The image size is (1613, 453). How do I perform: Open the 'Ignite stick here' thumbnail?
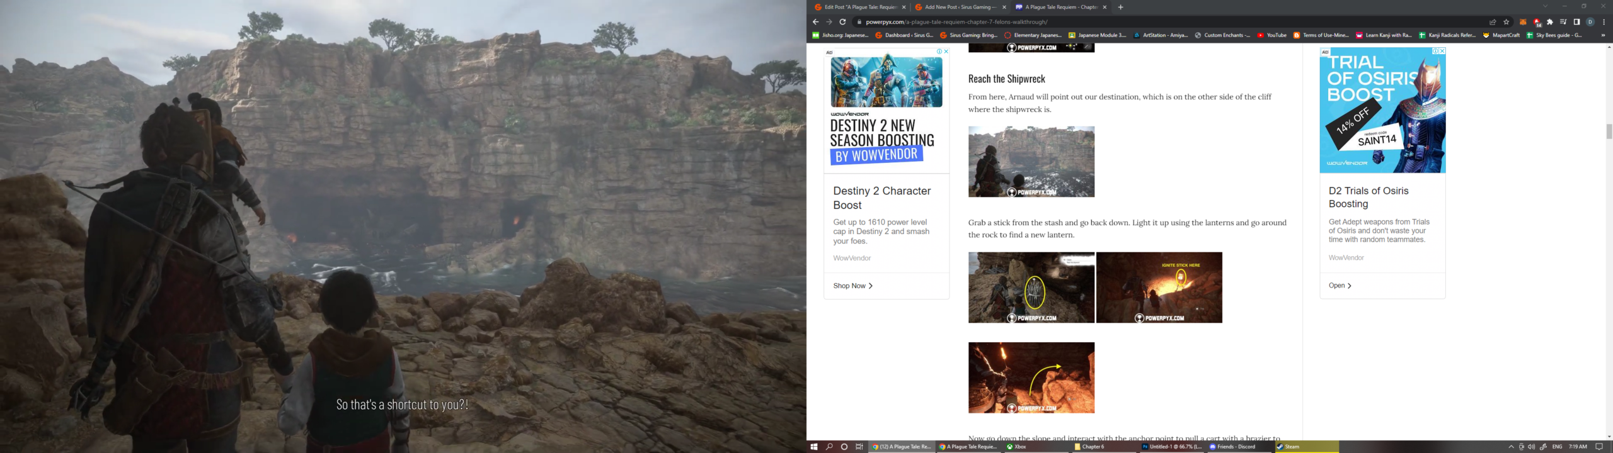tap(1159, 288)
